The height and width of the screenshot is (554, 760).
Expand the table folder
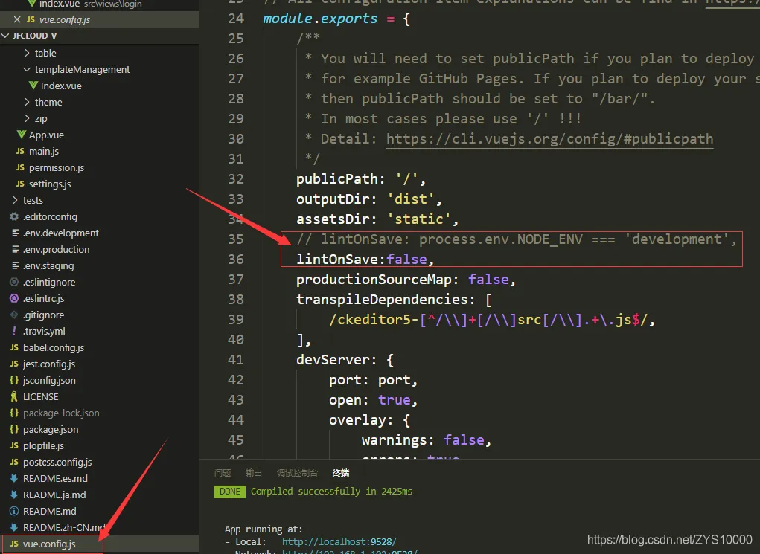point(27,53)
